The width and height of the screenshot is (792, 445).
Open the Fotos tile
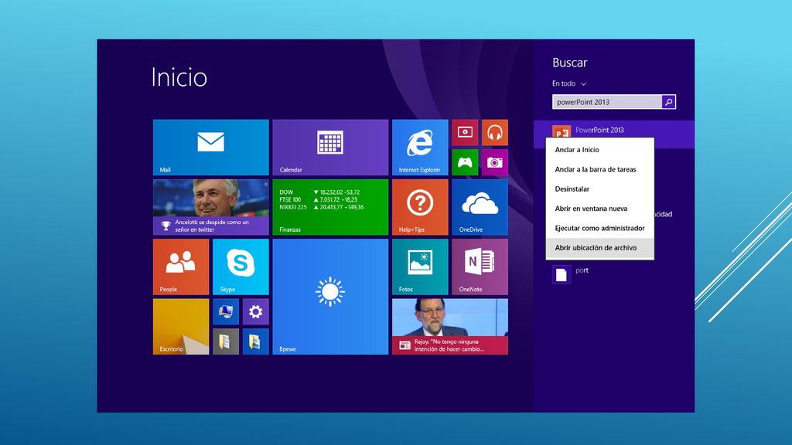(x=420, y=267)
